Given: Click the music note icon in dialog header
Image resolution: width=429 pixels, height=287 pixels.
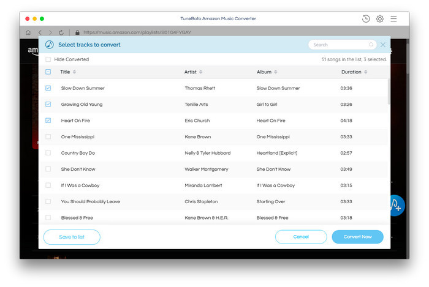Looking at the screenshot, I should (49, 45).
